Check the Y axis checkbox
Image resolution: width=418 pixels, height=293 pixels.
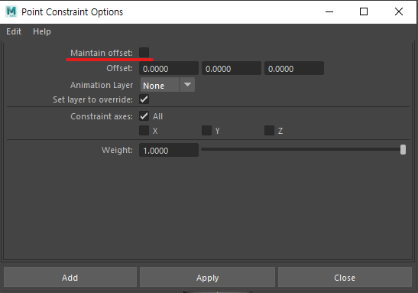pyautogui.click(x=206, y=131)
